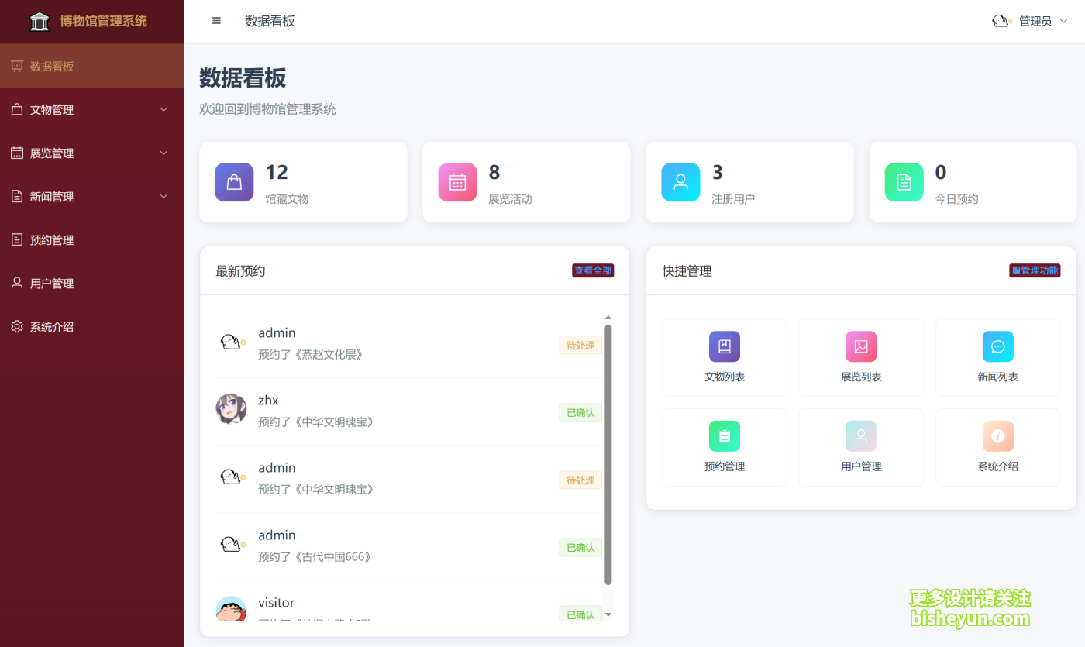Expand the 文物管理 section
Image resolution: width=1085 pixels, height=647 pixels.
click(x=92, y=109)
